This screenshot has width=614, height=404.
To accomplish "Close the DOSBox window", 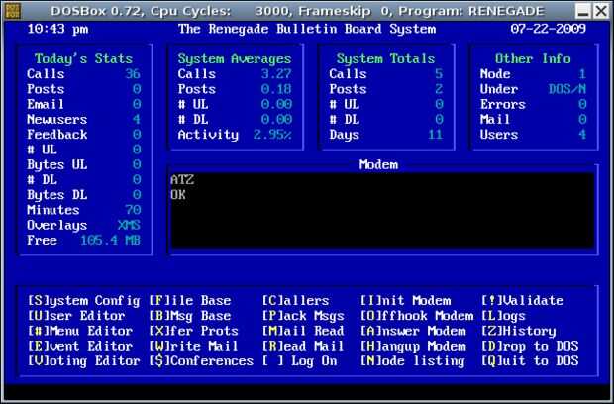I will tap(601, 11).
